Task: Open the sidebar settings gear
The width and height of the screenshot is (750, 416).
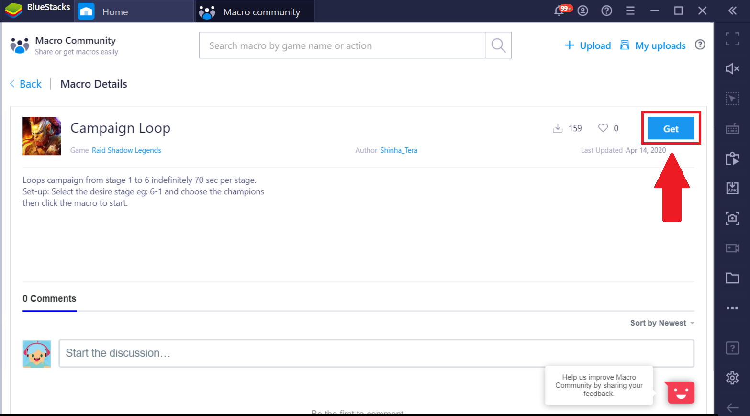Action: 732,378
